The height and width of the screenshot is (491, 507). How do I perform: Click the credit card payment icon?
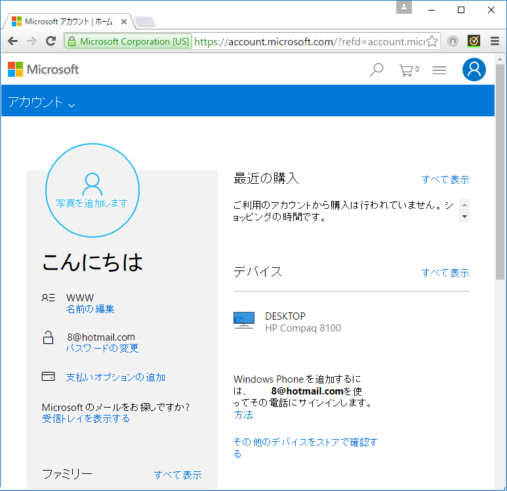(48, 376)
